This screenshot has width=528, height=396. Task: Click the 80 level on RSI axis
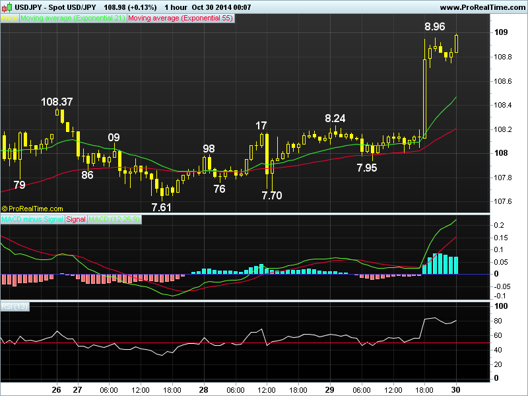click(x=498, y=321)
